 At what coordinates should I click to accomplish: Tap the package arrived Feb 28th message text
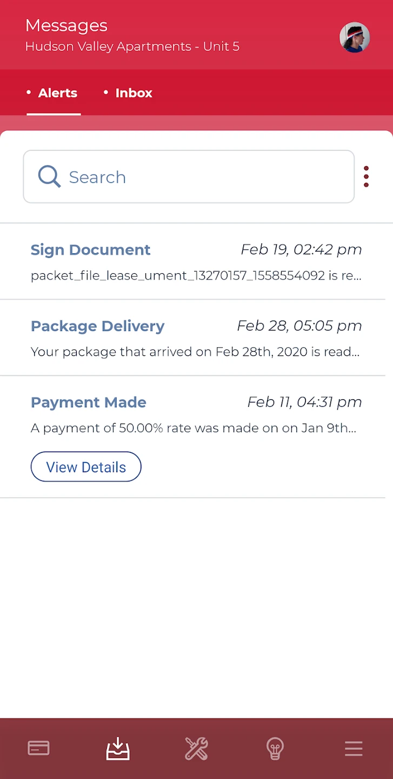pyautogui.click(x=195, y=352)
